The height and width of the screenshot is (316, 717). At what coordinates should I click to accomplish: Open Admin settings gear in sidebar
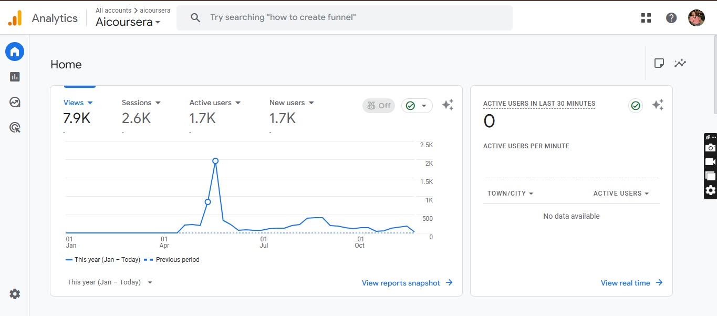pos(15,294)
